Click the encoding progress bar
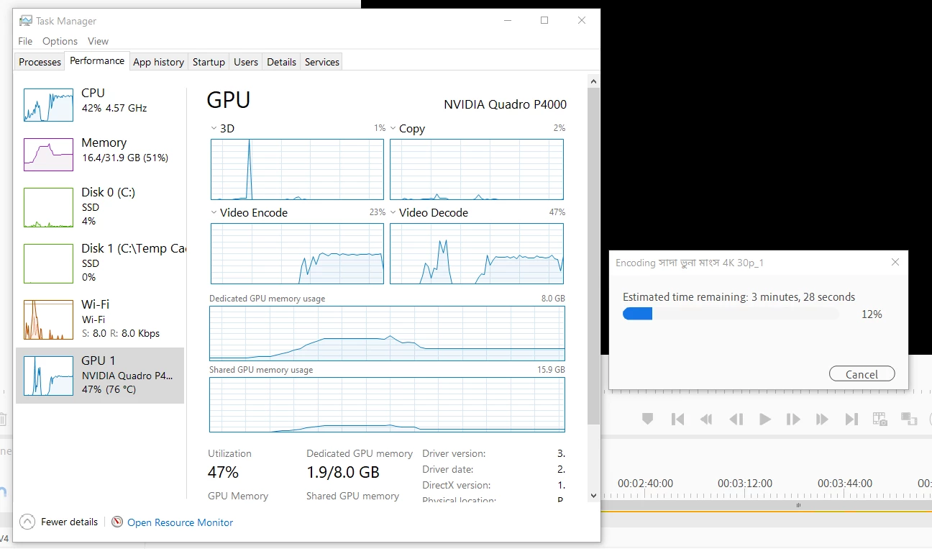This screenshot has width=932, height=549. point(731,314)
